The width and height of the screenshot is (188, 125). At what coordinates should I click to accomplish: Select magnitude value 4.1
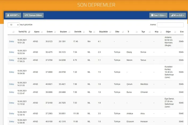click(99, 41)
